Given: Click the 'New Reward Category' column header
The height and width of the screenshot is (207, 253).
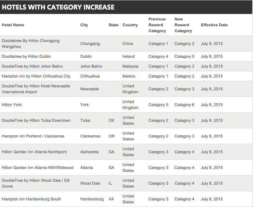Looking at the screenshot, I should (183, 25).
